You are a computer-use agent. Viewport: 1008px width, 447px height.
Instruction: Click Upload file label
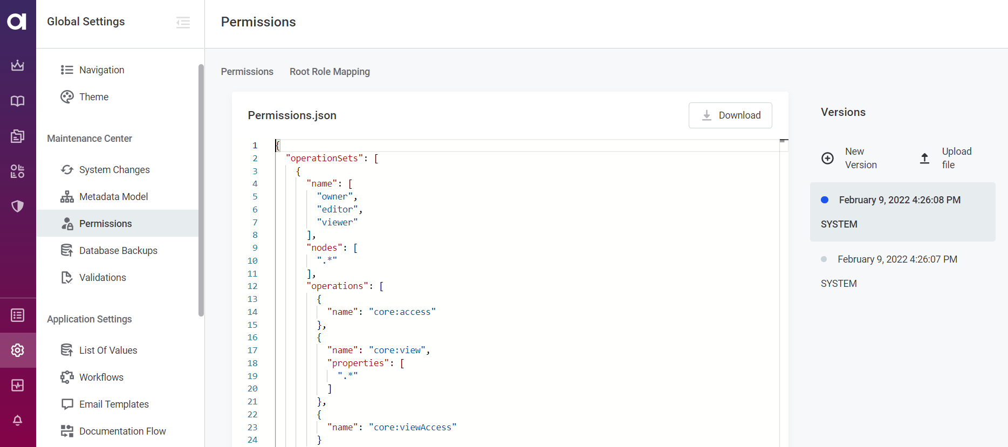click(957, 158)
